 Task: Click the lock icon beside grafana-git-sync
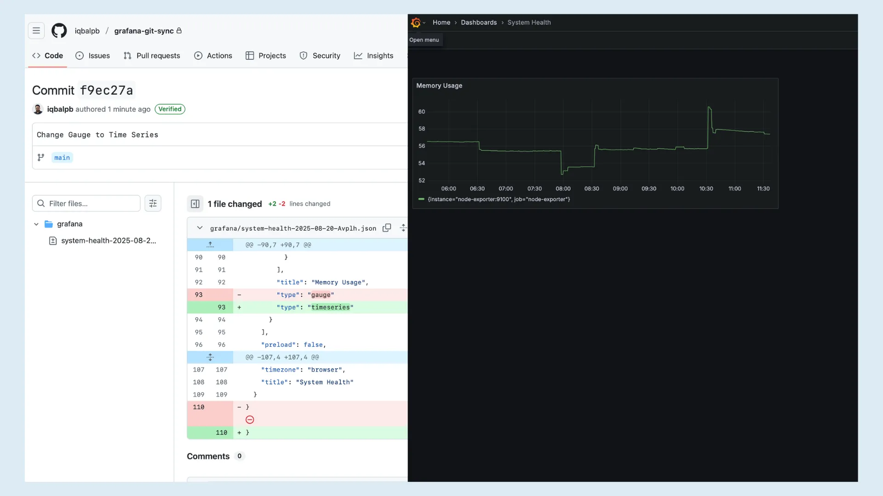(x=179, y=31)
